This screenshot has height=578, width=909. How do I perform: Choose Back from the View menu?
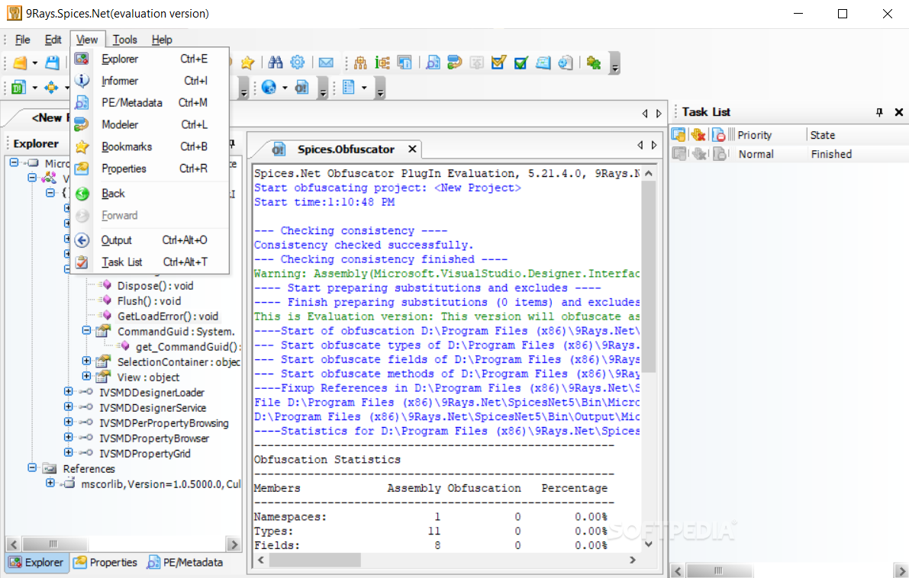150,194
